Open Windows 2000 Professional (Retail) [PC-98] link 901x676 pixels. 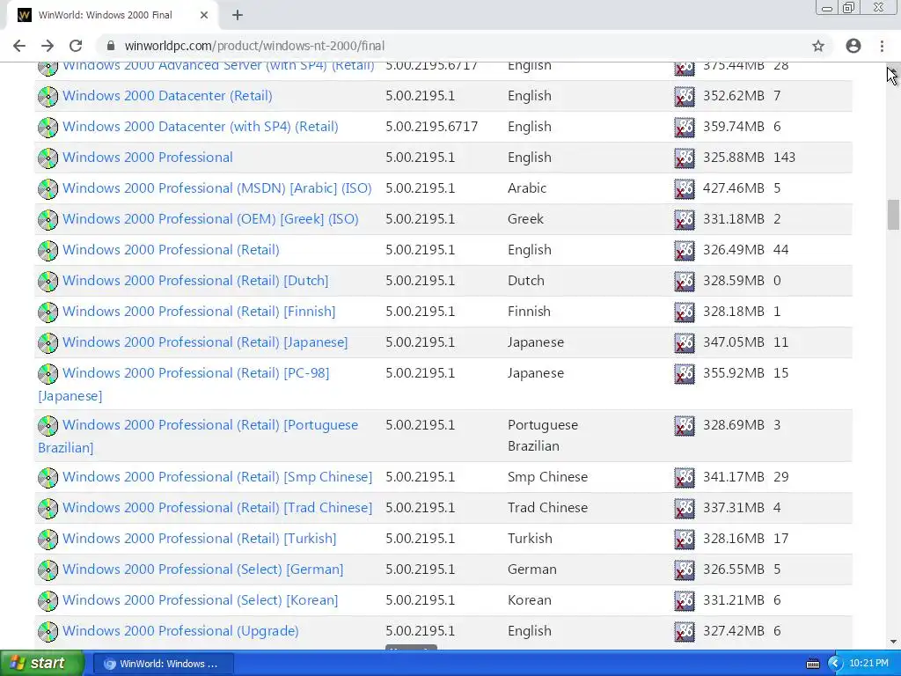click(195, 373)
